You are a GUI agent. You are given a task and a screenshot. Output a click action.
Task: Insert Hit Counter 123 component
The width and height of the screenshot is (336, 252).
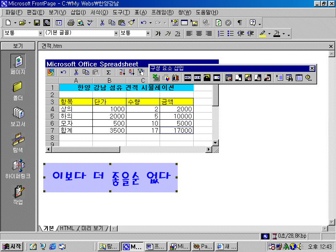(x=197, y=78)
